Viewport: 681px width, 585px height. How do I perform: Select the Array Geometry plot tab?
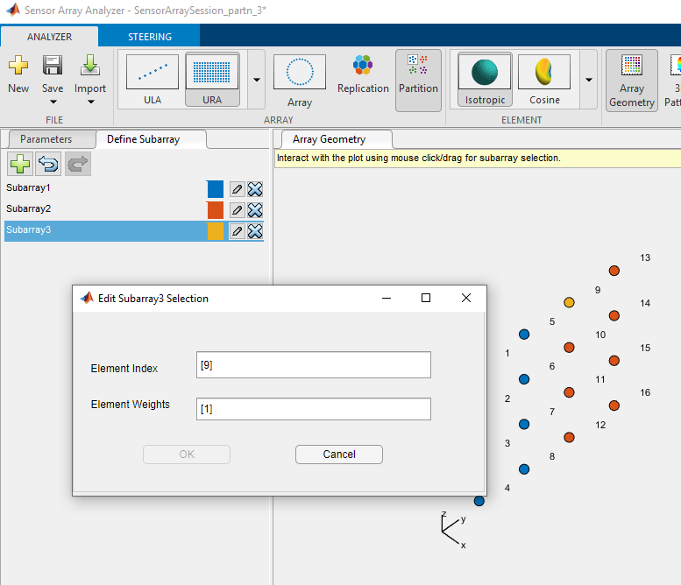point(329,139)
